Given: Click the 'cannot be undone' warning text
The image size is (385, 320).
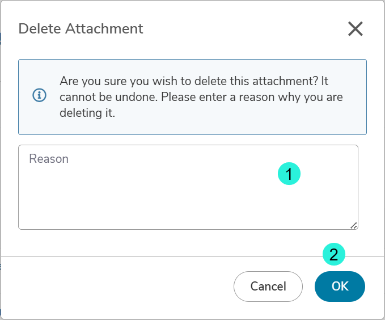Looking at the screenshot, I should 108,97.
